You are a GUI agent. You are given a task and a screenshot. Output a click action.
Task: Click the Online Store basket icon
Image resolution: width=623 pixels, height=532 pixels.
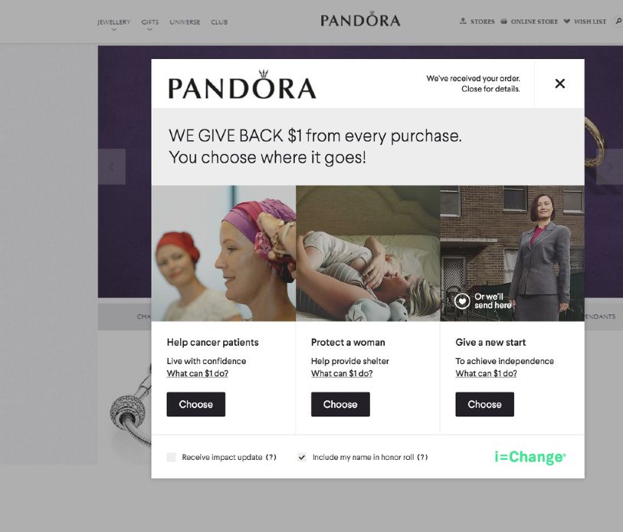[x=503, y=21]
